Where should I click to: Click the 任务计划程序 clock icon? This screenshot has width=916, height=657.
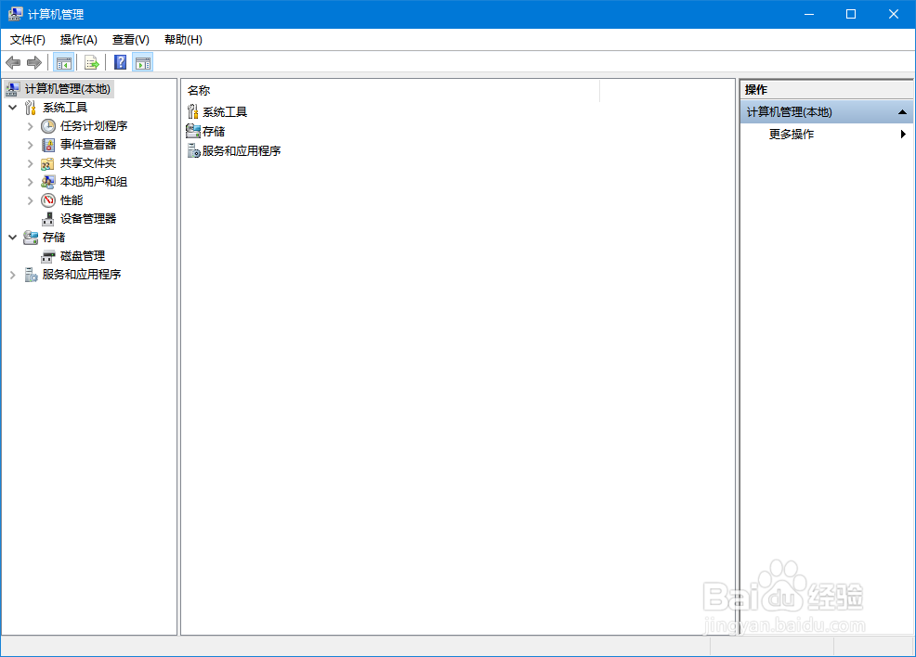48,126
